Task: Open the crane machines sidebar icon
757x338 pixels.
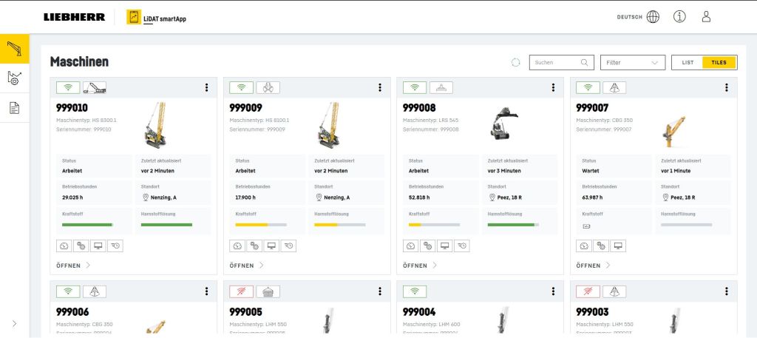Action: coord(14,49)
